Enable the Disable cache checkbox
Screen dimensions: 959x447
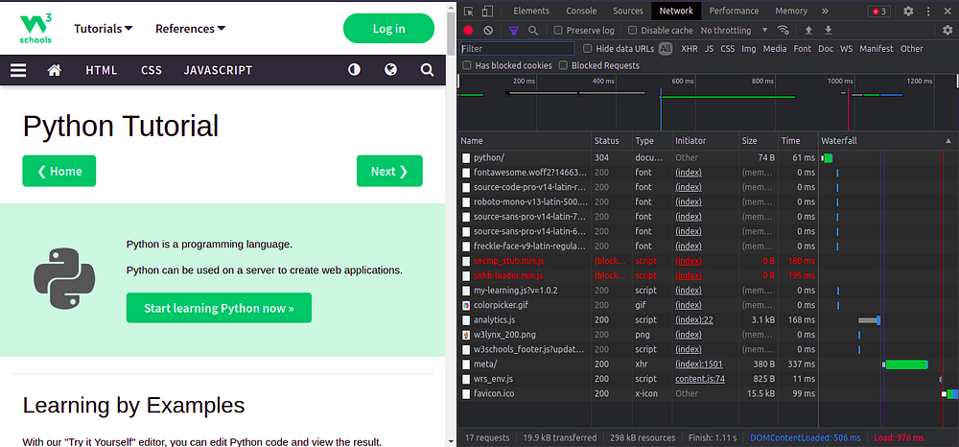(x=632, y=30)
